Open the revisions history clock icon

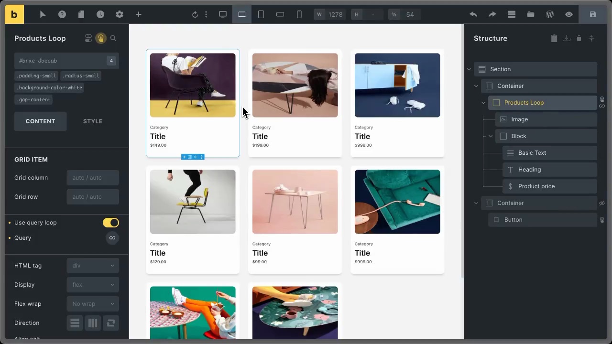[100, 14]
